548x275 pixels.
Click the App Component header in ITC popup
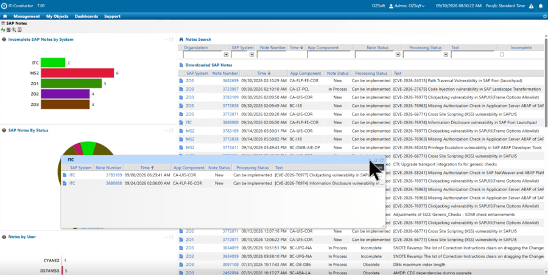click(x=189, y=168)
